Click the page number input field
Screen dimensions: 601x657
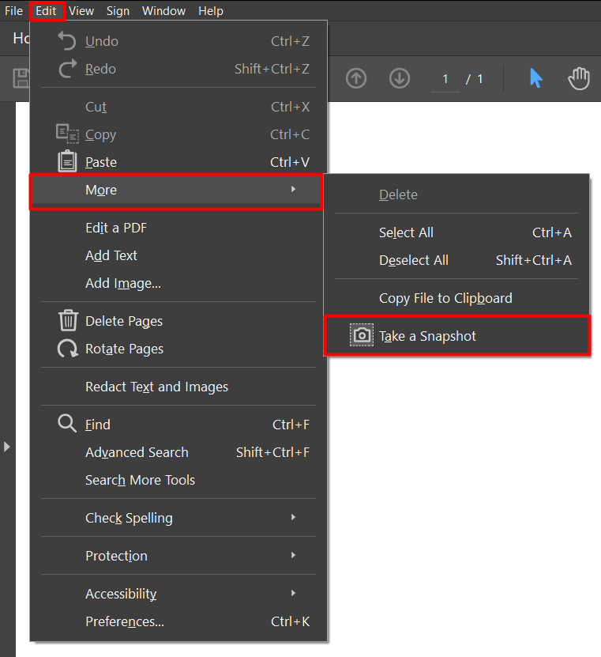445,78
